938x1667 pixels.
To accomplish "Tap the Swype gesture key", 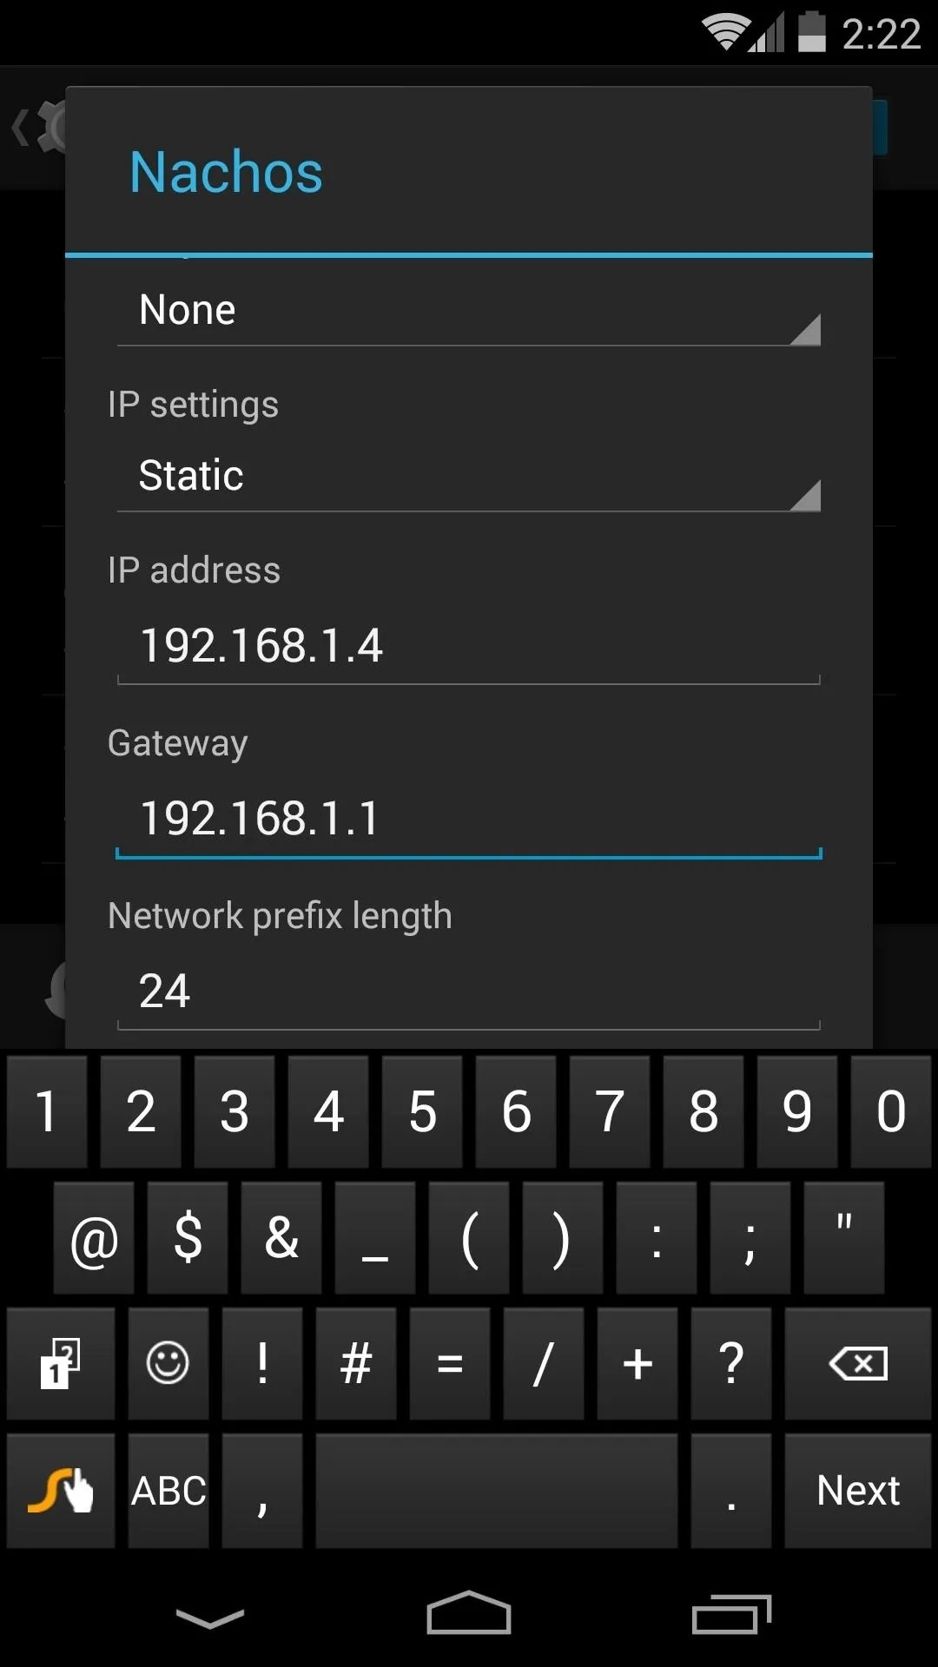I will point(61,1491).
